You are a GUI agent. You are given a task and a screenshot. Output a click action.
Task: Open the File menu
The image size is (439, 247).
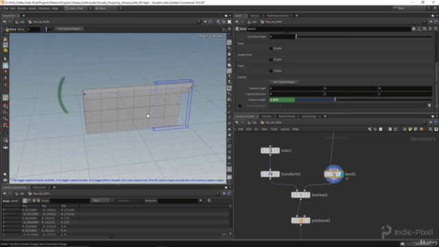(5, 8)
